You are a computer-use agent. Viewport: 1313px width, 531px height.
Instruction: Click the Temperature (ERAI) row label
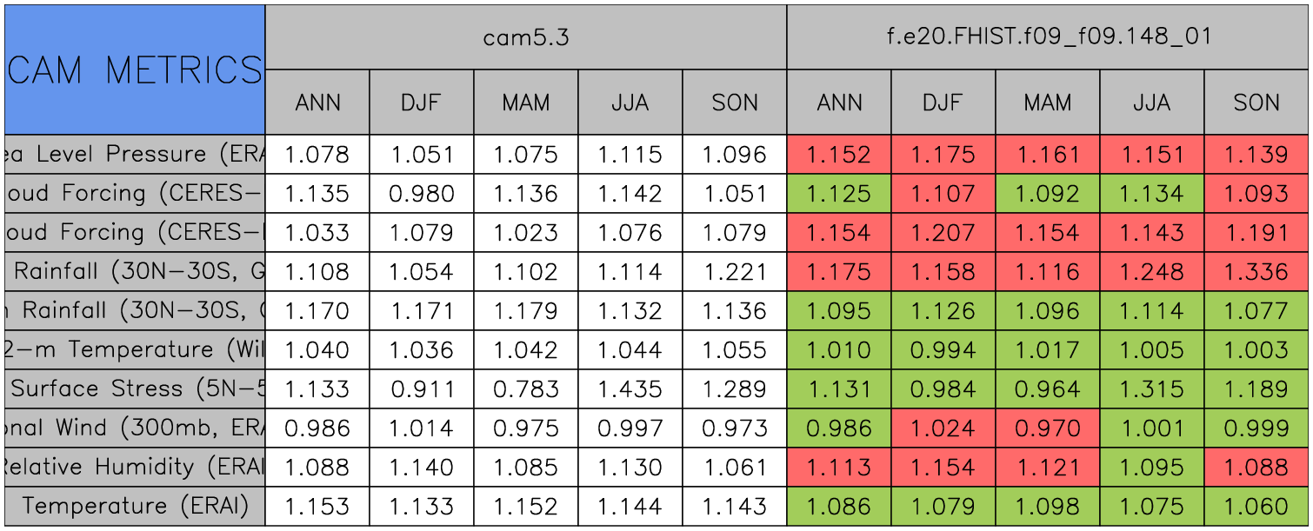134,507
